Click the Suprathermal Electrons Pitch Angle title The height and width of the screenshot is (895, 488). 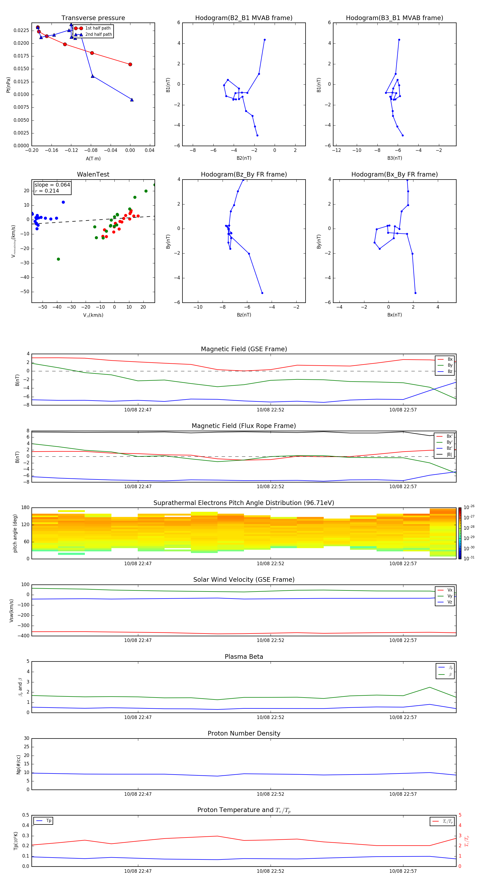244,503
